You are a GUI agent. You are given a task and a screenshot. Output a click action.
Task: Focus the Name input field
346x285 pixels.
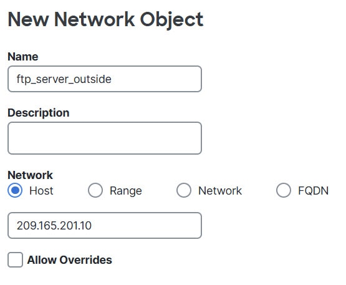tap(105, 79)
